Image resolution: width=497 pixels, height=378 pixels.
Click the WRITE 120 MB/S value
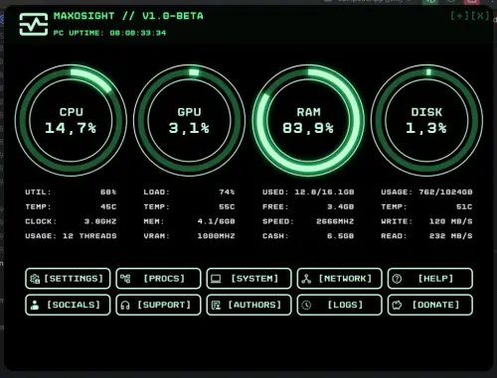[451, 221]
